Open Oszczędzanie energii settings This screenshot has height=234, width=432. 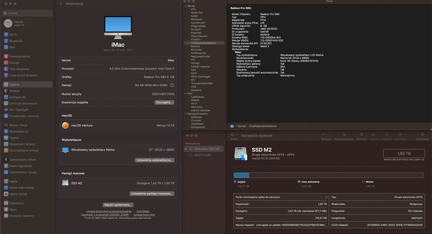click(x=24, y=150)
